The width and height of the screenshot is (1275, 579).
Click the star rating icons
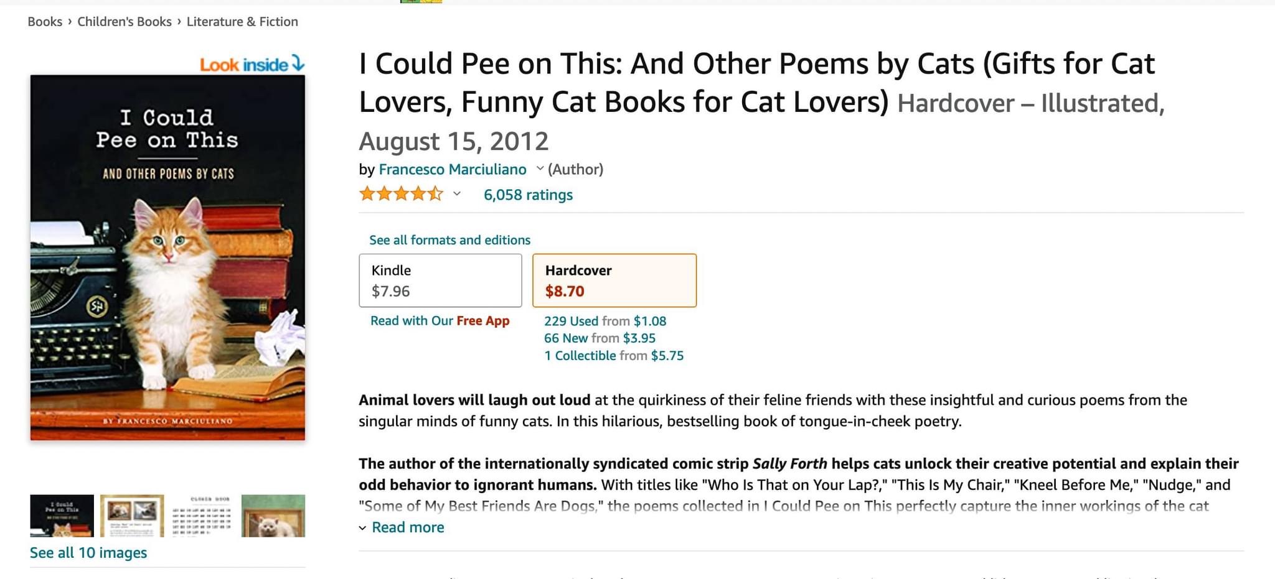[401, 194]
